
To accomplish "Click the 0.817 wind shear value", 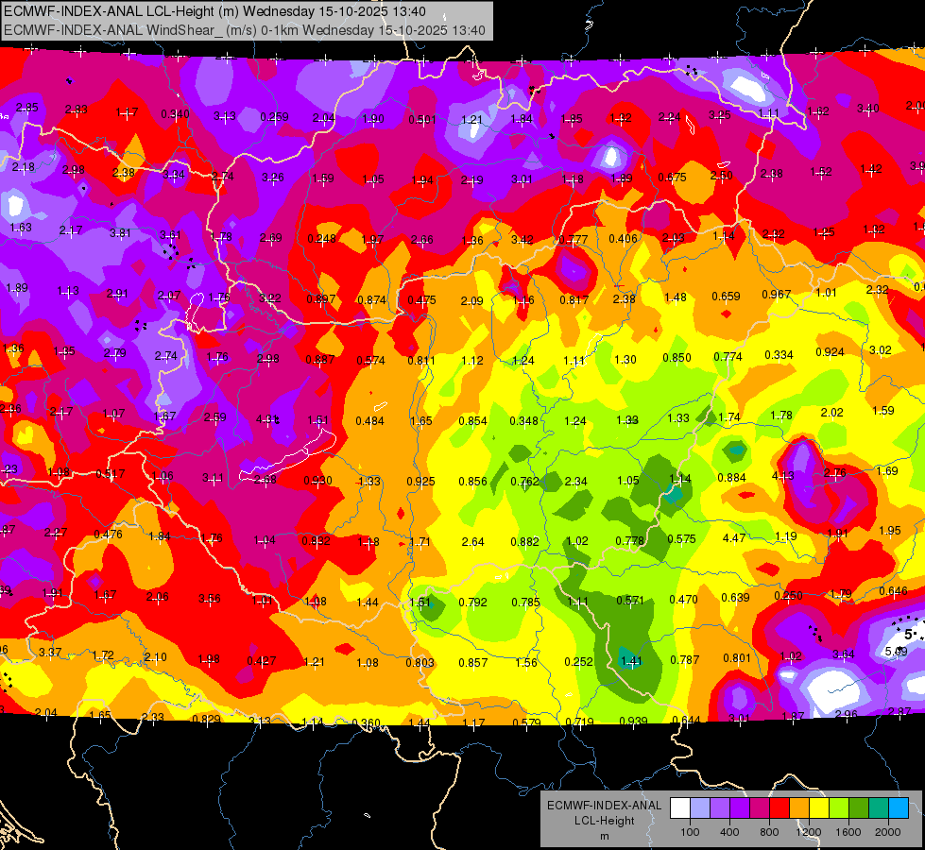I will 574,299.
